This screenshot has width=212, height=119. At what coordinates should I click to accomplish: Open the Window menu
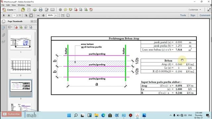coord(21,5)
